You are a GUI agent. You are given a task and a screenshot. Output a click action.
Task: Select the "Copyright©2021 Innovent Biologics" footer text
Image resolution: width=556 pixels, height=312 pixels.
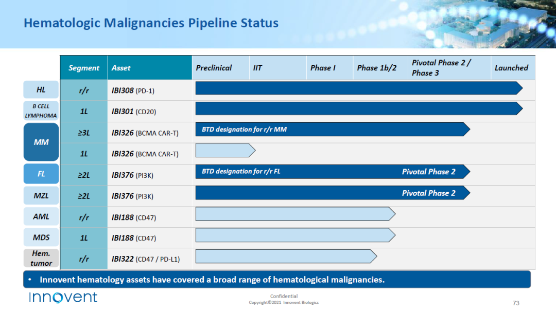(284, 302)
